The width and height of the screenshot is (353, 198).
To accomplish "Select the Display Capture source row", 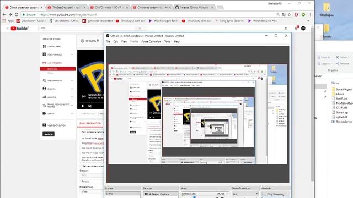I will [161, 194].
